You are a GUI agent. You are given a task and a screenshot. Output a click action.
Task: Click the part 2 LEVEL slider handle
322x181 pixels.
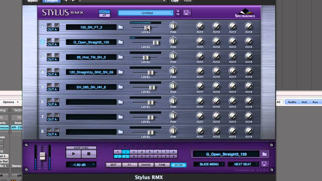click(156, 42)
